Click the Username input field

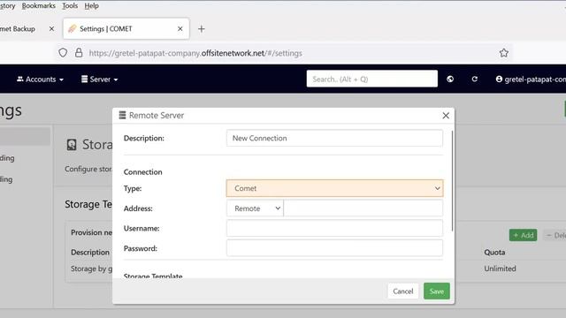click(334, 228)
